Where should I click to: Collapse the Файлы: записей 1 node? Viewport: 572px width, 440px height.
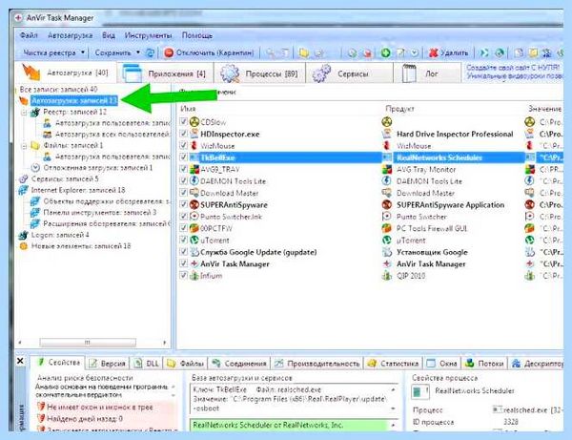[24, 146]
